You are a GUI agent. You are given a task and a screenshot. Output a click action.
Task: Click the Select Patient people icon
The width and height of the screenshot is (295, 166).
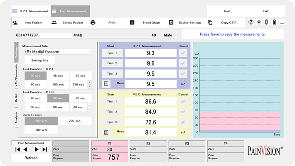54,22
